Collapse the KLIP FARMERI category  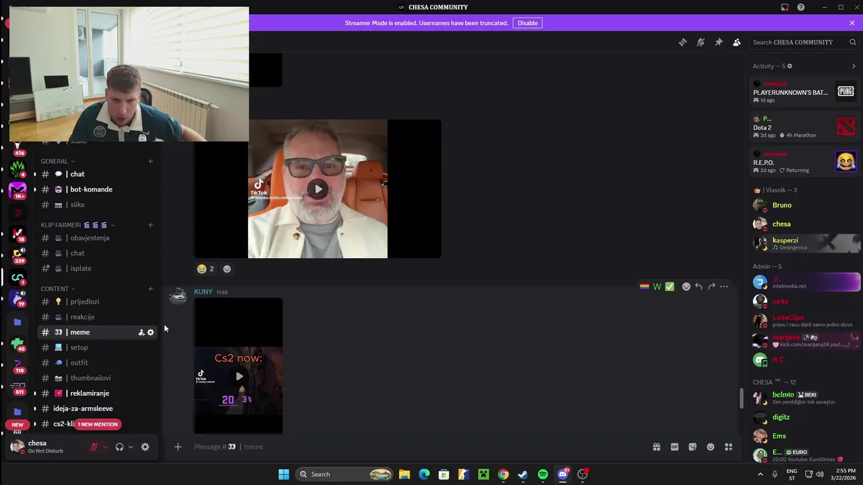coord(78,225)
